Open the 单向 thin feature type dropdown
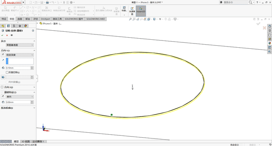272x146 pixels. point(20,97)
